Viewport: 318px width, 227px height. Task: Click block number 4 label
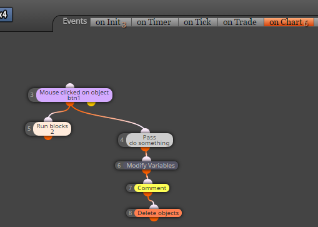click(x=122, y=140)
